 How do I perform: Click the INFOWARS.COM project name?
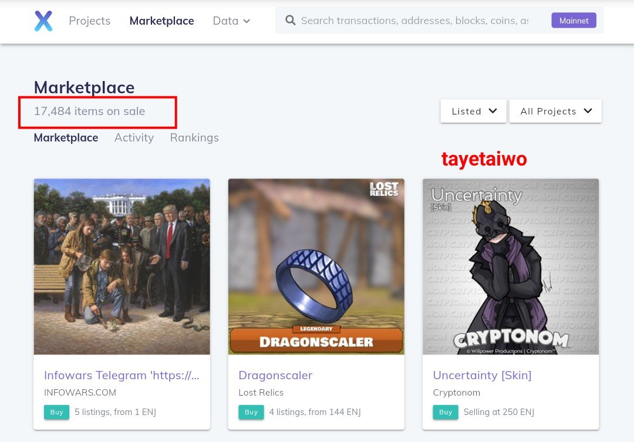click(x=80, y=393)
